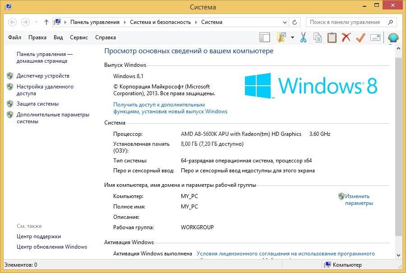This screenshot has width=406, height=273.
Task: Click Получить доступ к дополнительным функциям link
Action: (170, 108)
